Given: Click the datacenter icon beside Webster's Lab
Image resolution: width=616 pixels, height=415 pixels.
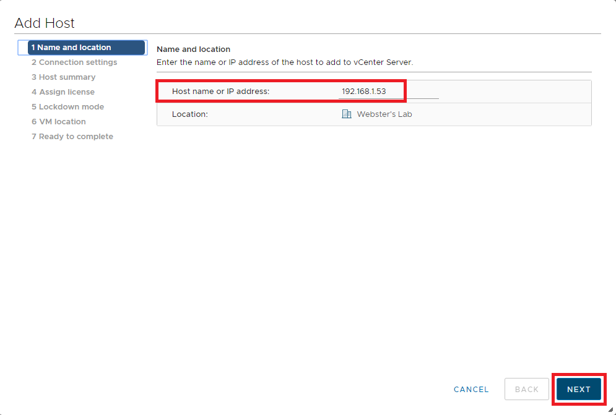Looking at the screenshot, I should click(x=347, y=114).
